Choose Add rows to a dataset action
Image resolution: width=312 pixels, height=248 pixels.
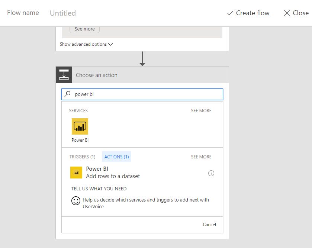(x=113, y=176)
